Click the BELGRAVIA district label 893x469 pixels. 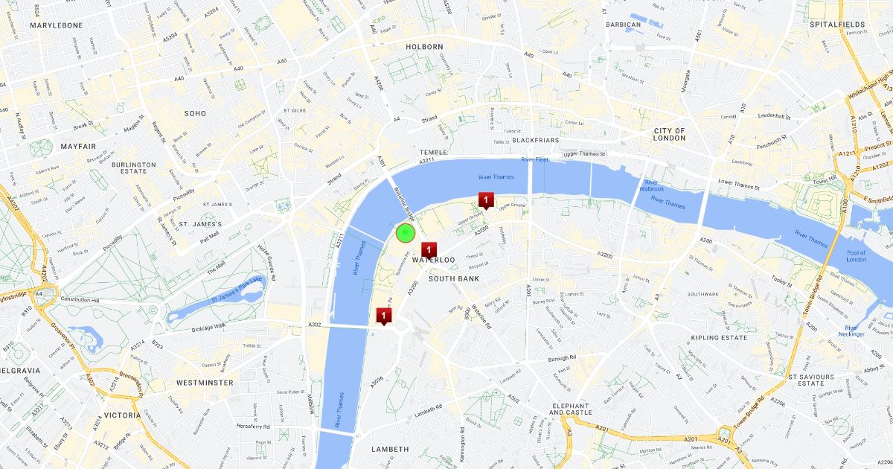19,370
